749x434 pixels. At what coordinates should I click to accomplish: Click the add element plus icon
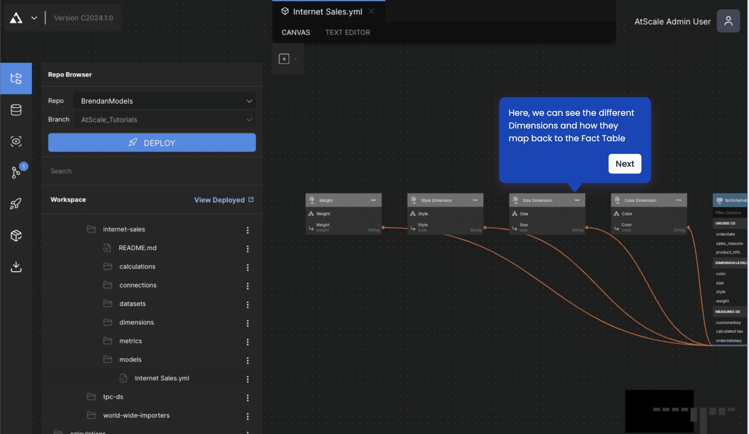pos(284,59)
